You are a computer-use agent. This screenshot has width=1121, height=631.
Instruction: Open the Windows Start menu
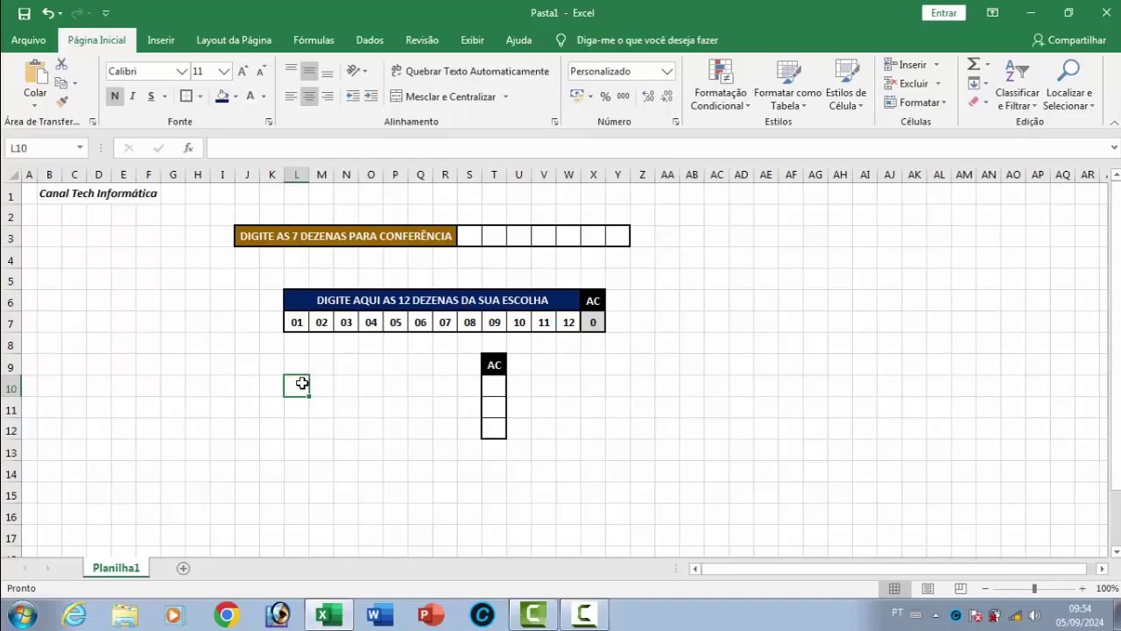21,615
